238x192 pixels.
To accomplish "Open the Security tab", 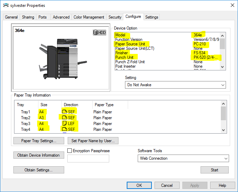I will click(x=115, y=17).
